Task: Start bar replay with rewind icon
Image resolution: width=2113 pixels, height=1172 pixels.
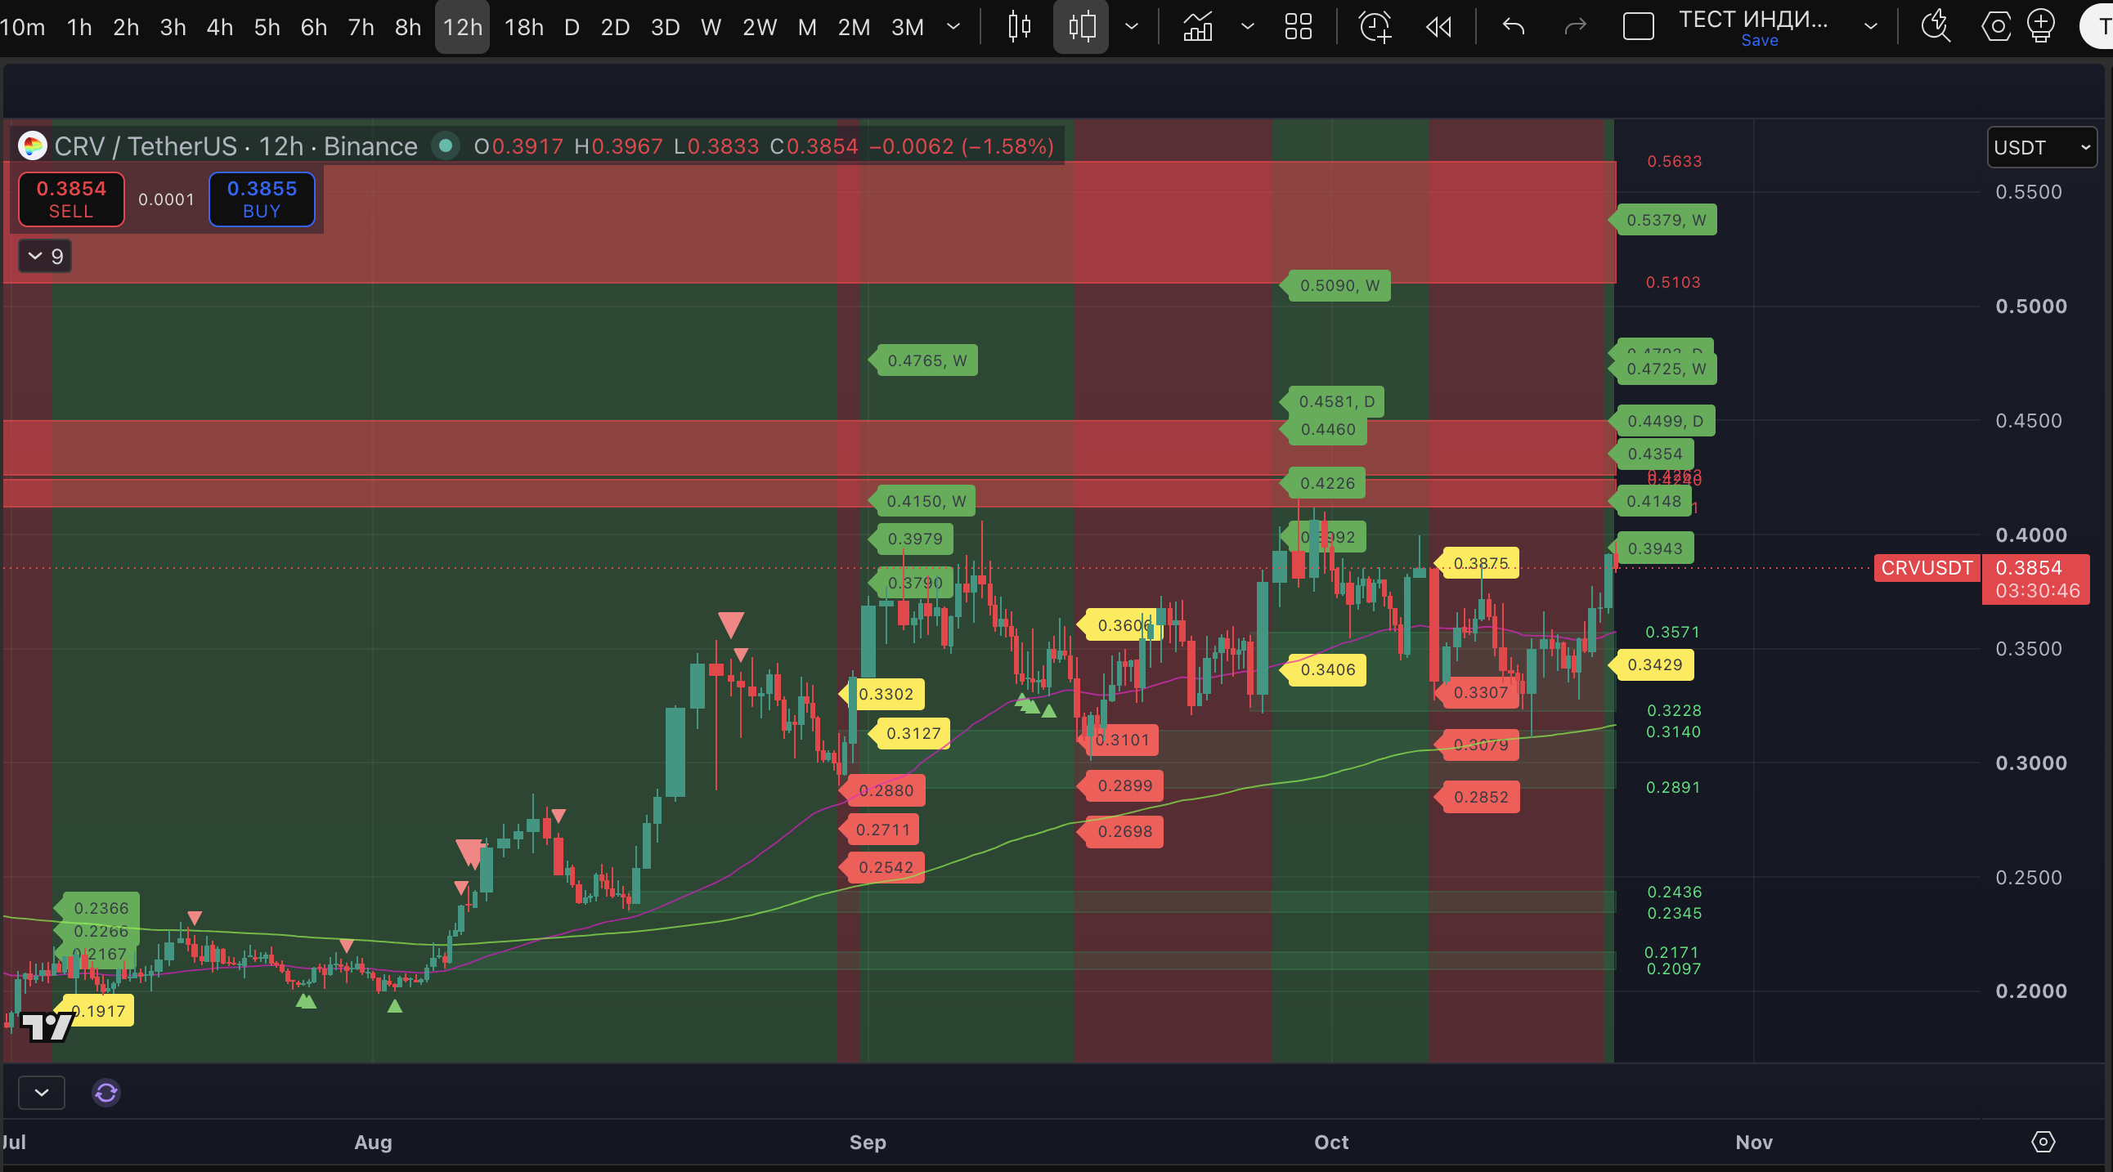Action: (1438, 27)
